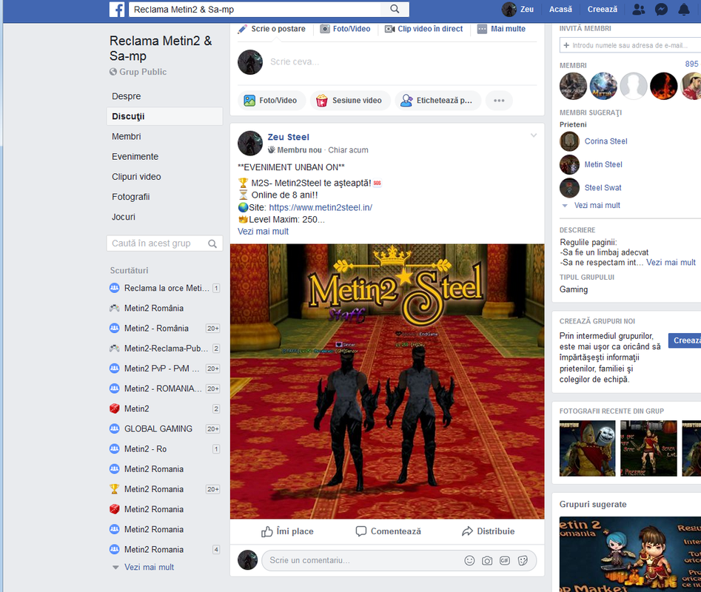Viewport: 701px width, 592px height.
Task: Open the Fotografii section
Action: pyautogui.click(x=130, y=197)
